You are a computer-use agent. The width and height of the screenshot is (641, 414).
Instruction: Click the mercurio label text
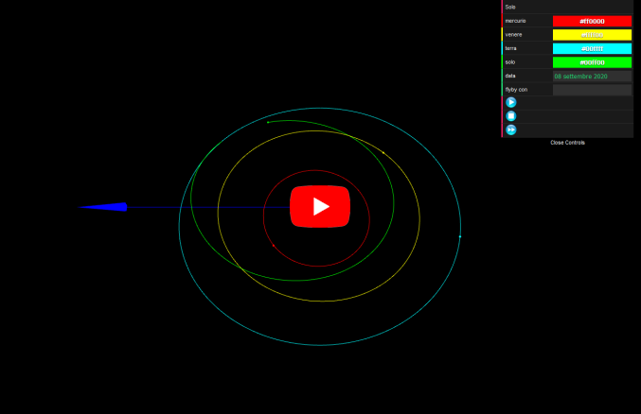(x=515, y=21)
